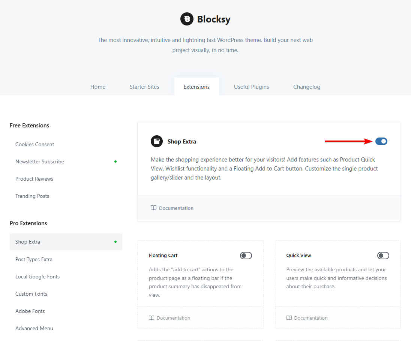Click the Blocksy logo icon
Viewport: 411px width, 341px height.
(187, 19)
